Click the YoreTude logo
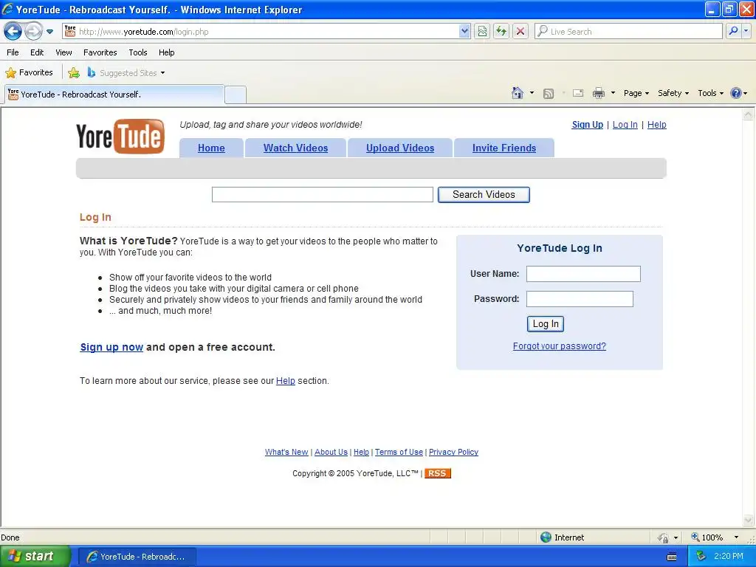The image size is (756, 567). coord(120,137)
